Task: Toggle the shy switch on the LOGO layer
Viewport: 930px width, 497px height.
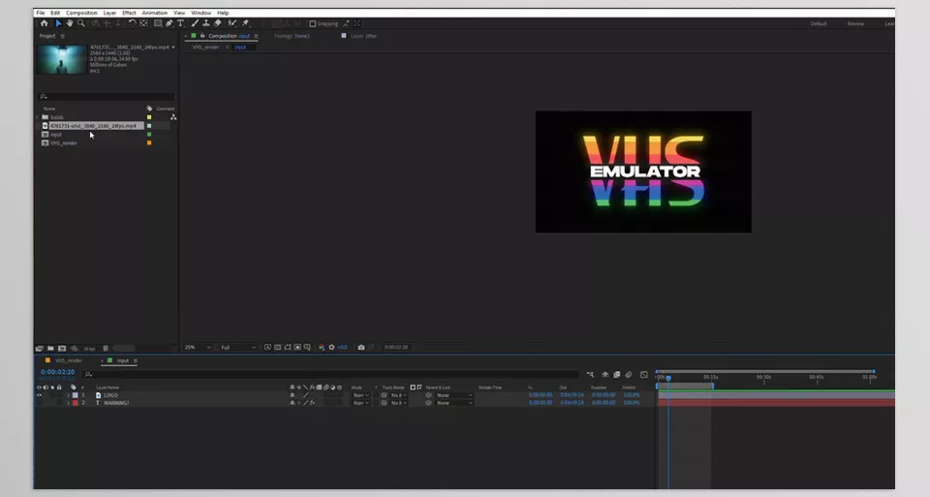Action: 292,395
